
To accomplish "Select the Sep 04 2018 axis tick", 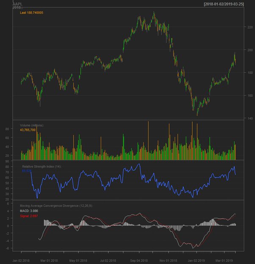I will pos(139,260).
